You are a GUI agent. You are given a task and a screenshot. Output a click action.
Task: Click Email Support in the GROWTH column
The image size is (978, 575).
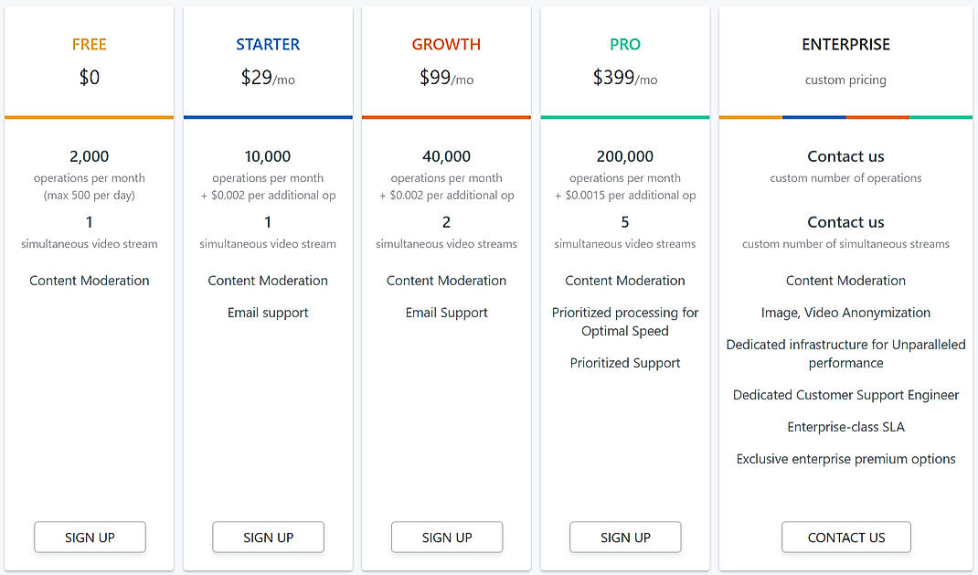point(446,312)
